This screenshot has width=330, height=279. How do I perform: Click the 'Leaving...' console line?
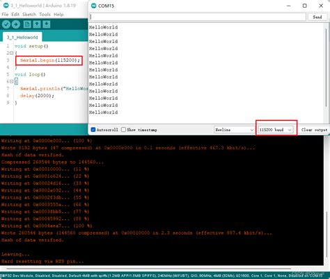[x=15, y=254]
